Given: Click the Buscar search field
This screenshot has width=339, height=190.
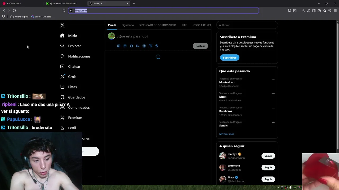Looking at the screenshot, I should 247,25.
